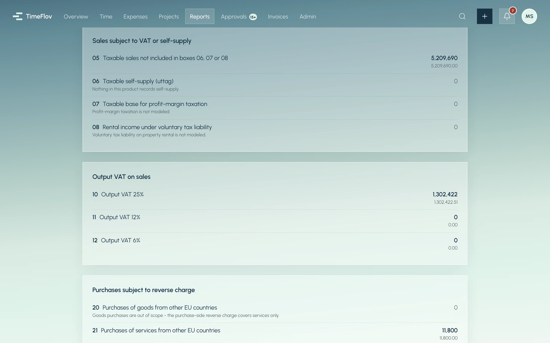The height and width of the screenshot is (343, 550).
Task: Click note 'Goods purchases are out of scope'
Action: [186, 316]
